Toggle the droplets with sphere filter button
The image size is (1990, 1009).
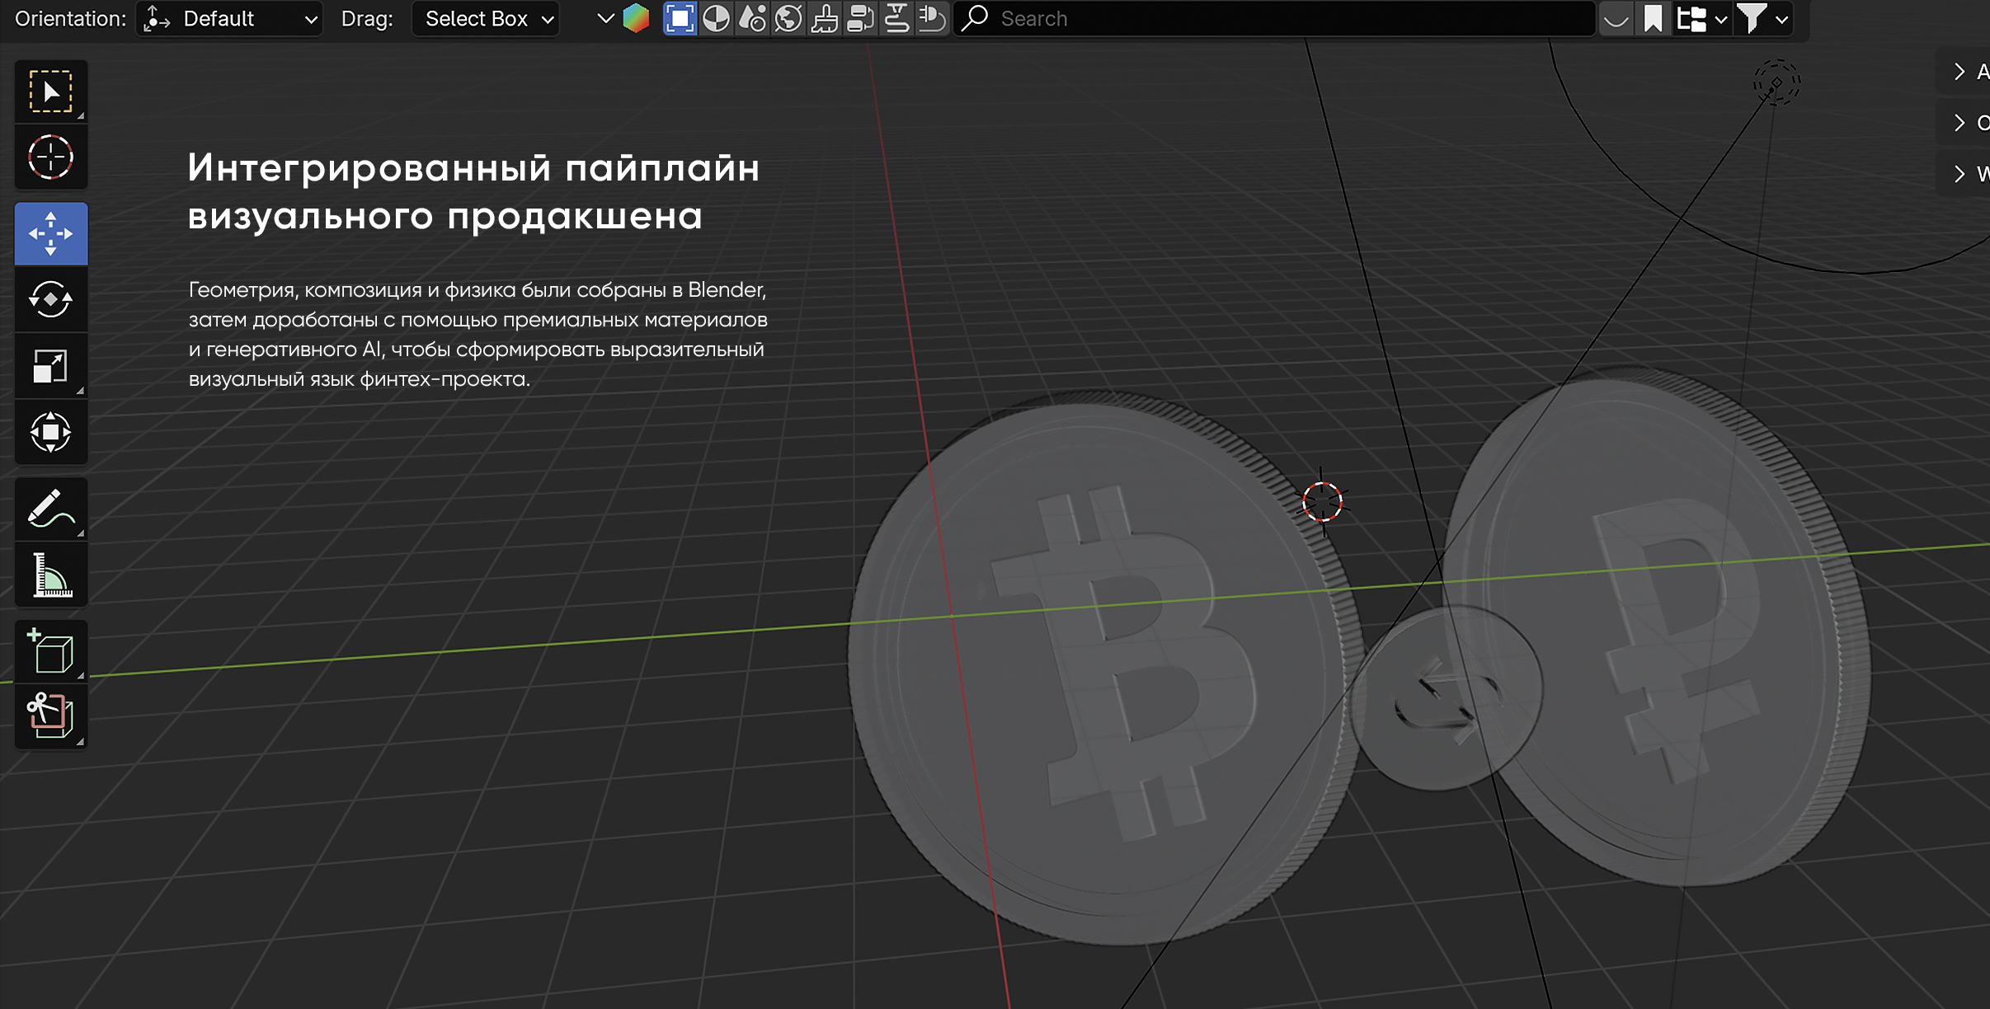[752, 18]
